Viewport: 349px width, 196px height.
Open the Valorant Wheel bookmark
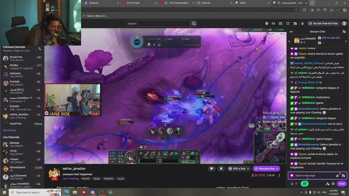(95, 16)
